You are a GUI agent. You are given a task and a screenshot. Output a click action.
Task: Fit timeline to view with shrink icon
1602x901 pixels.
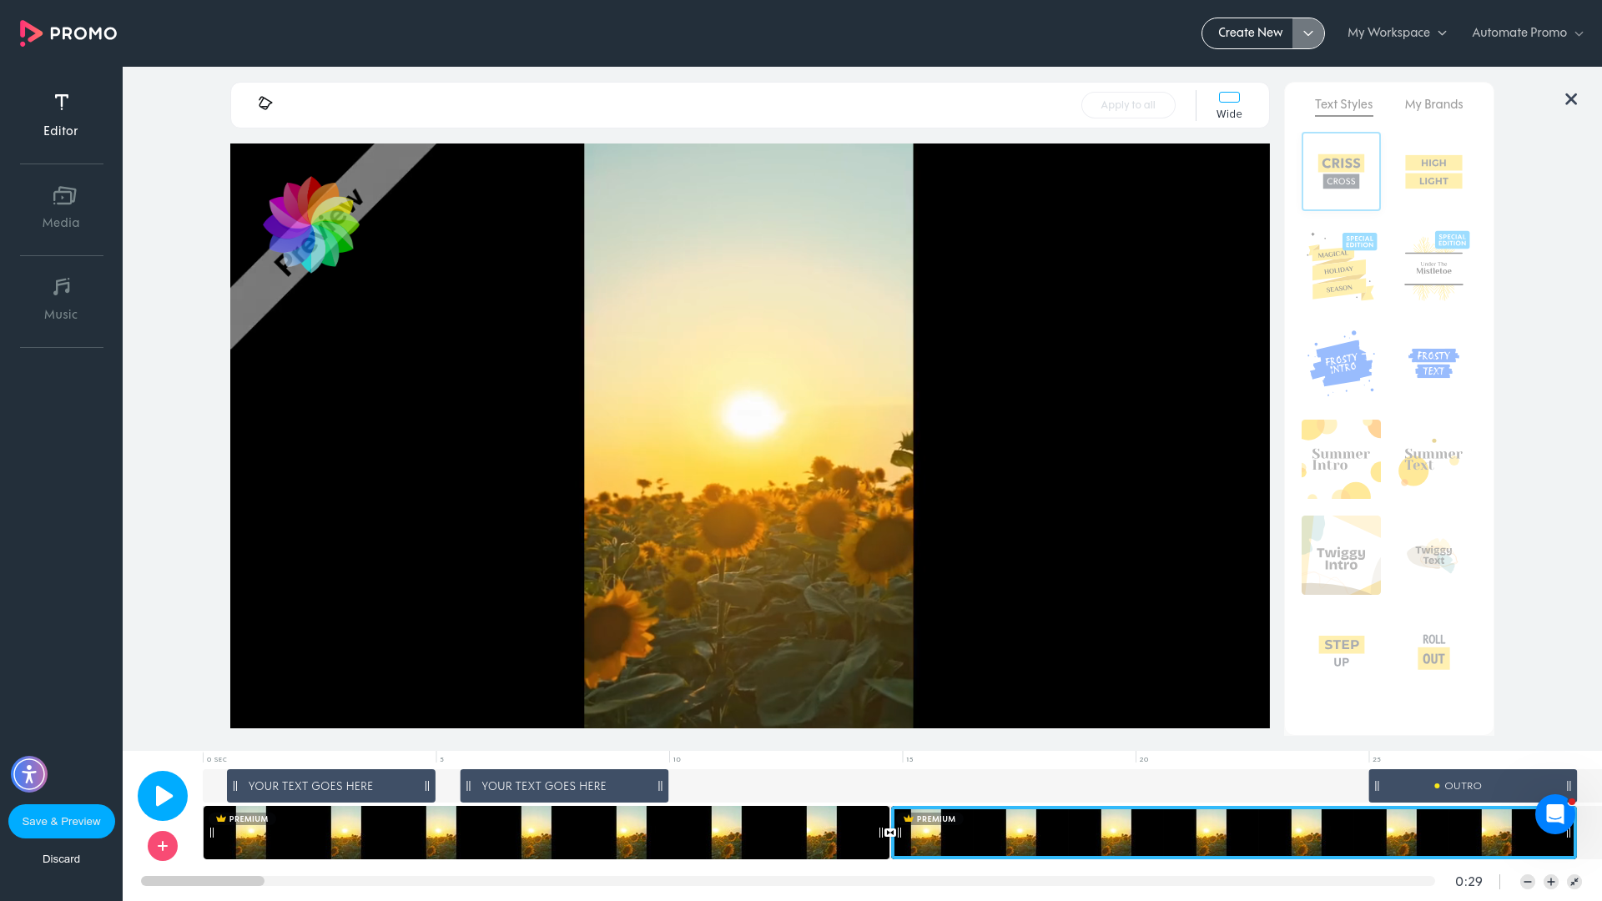tap(1574, 881)
